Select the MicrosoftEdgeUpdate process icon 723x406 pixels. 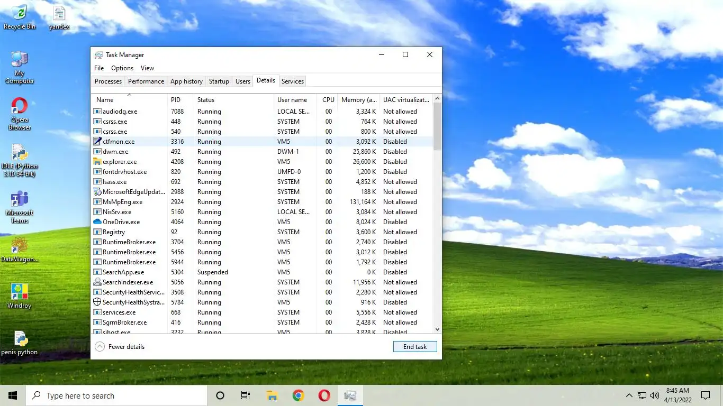(x=97, y=192)
